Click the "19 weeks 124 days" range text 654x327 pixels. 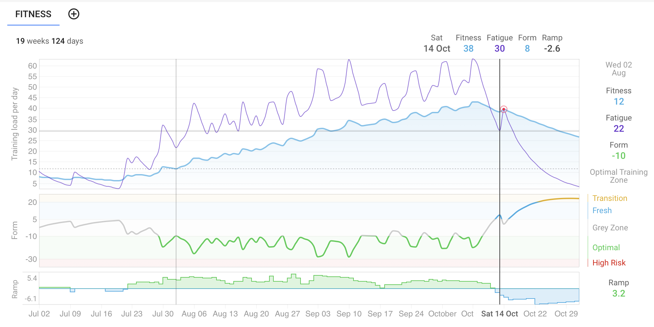pos(50,41)
